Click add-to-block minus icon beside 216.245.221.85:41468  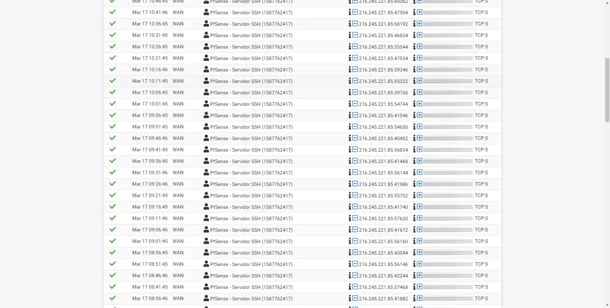coord(355,161)
